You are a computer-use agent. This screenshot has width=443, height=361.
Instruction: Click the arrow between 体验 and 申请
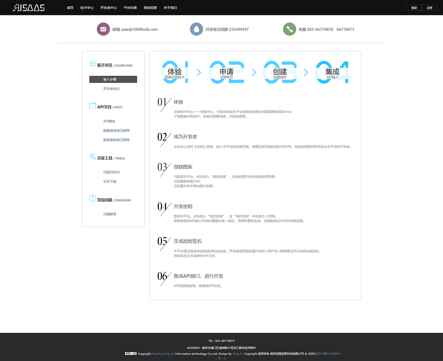tap(199, 72)
